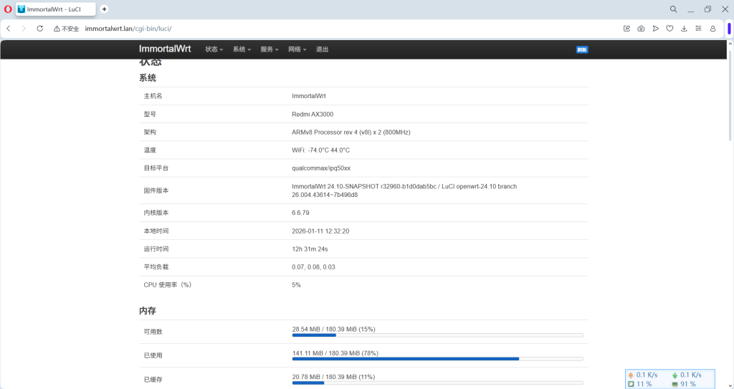
Task: Open the downloads icon
Action: 684,29
